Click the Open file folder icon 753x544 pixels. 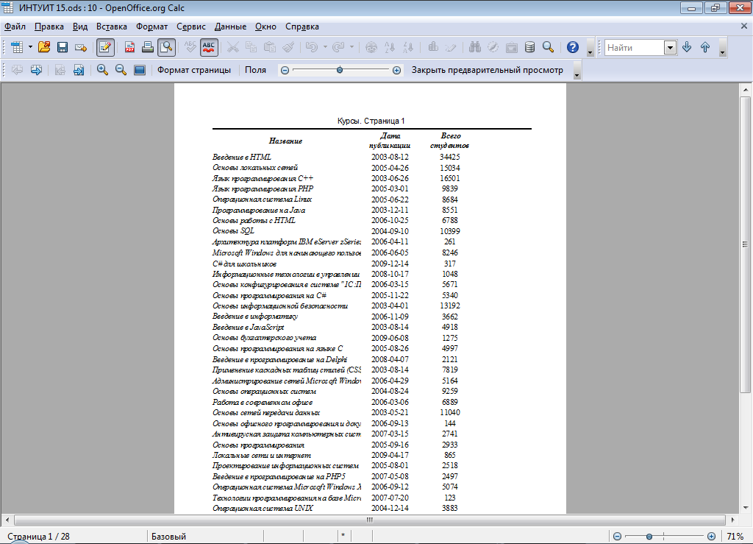(x=44, y=47)
